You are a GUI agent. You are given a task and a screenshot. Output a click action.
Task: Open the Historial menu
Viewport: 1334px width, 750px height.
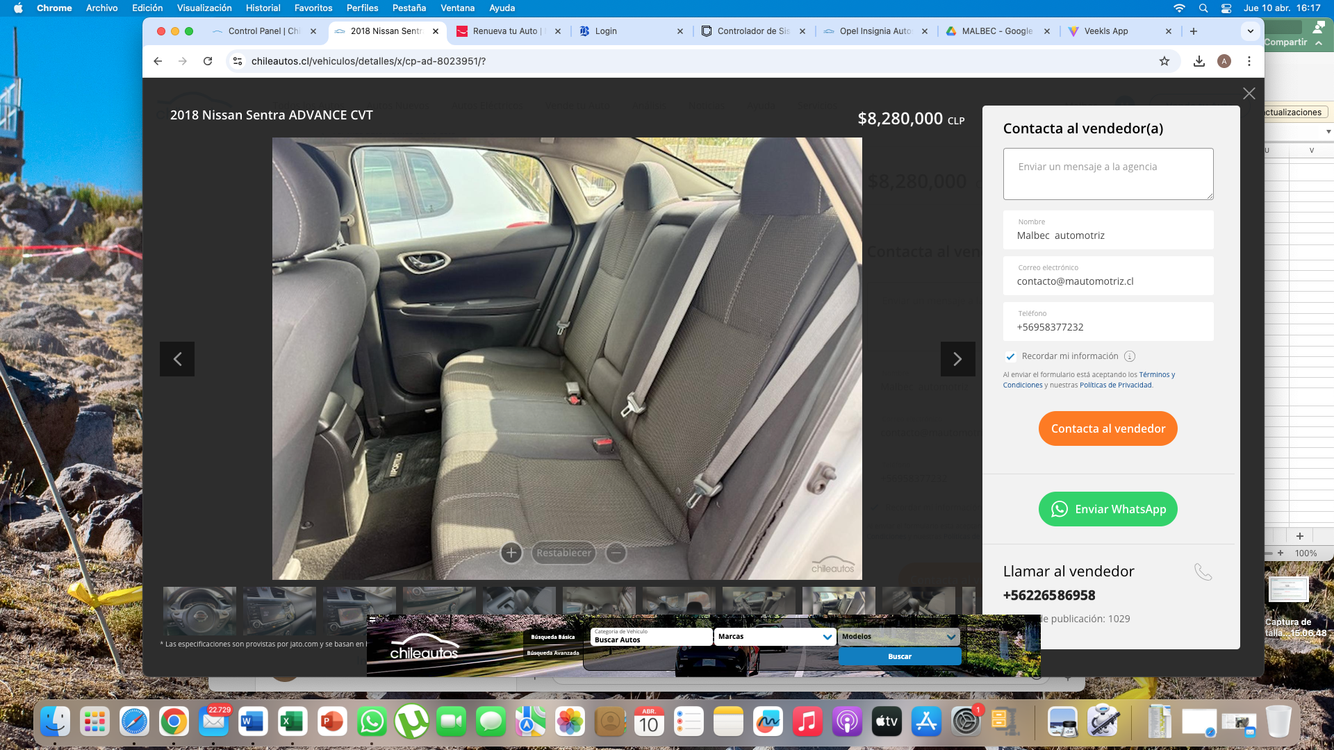(263, 8)
